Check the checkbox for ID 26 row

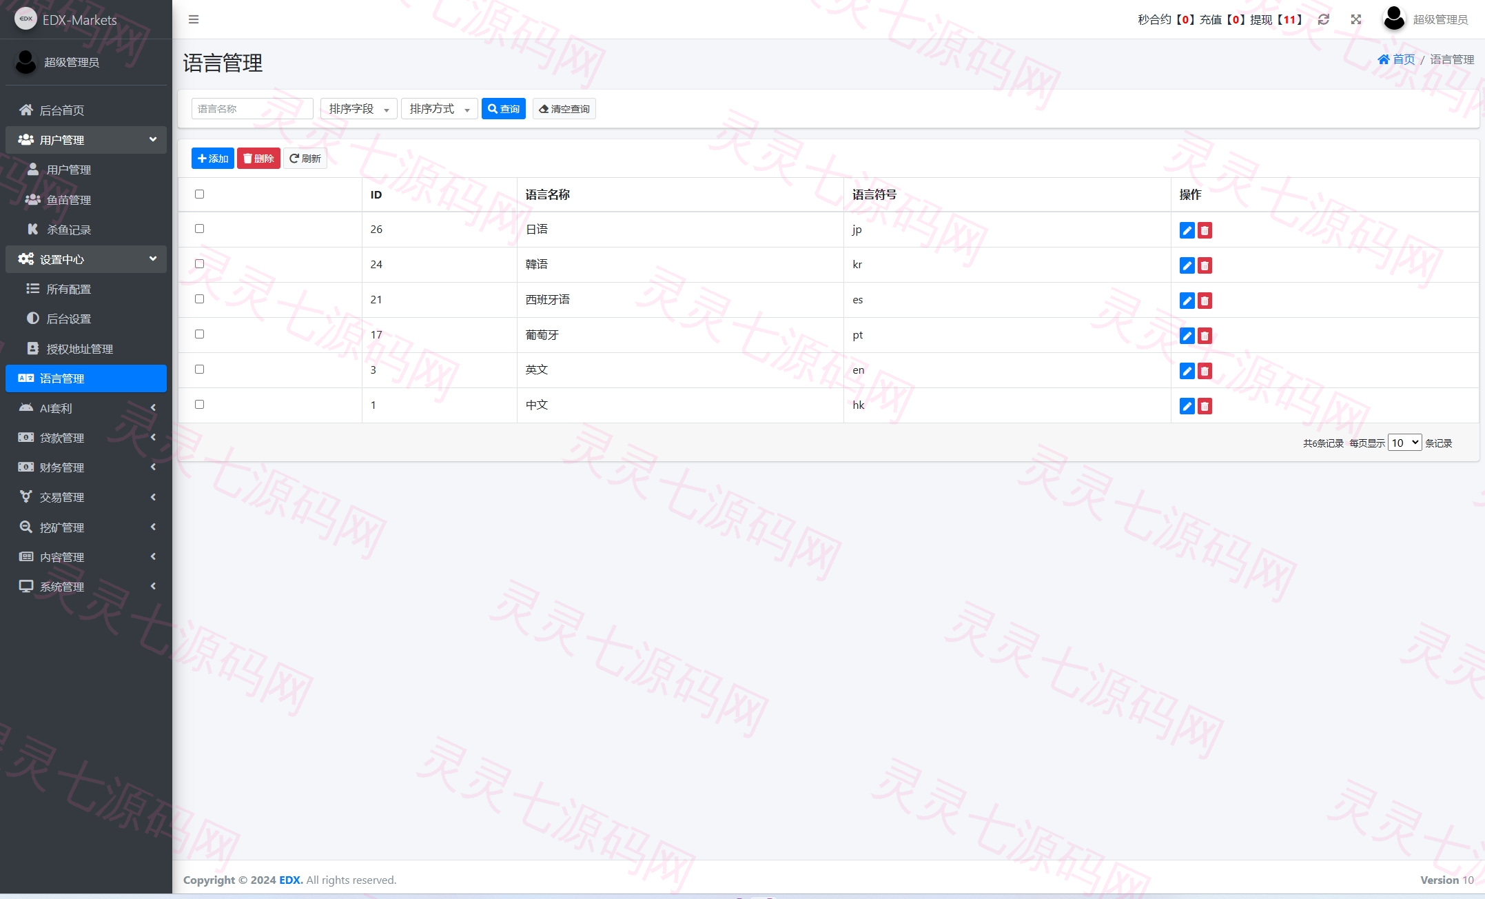(200, 228)
